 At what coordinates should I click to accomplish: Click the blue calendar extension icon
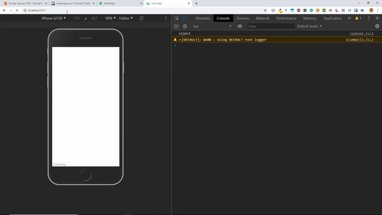292,11
